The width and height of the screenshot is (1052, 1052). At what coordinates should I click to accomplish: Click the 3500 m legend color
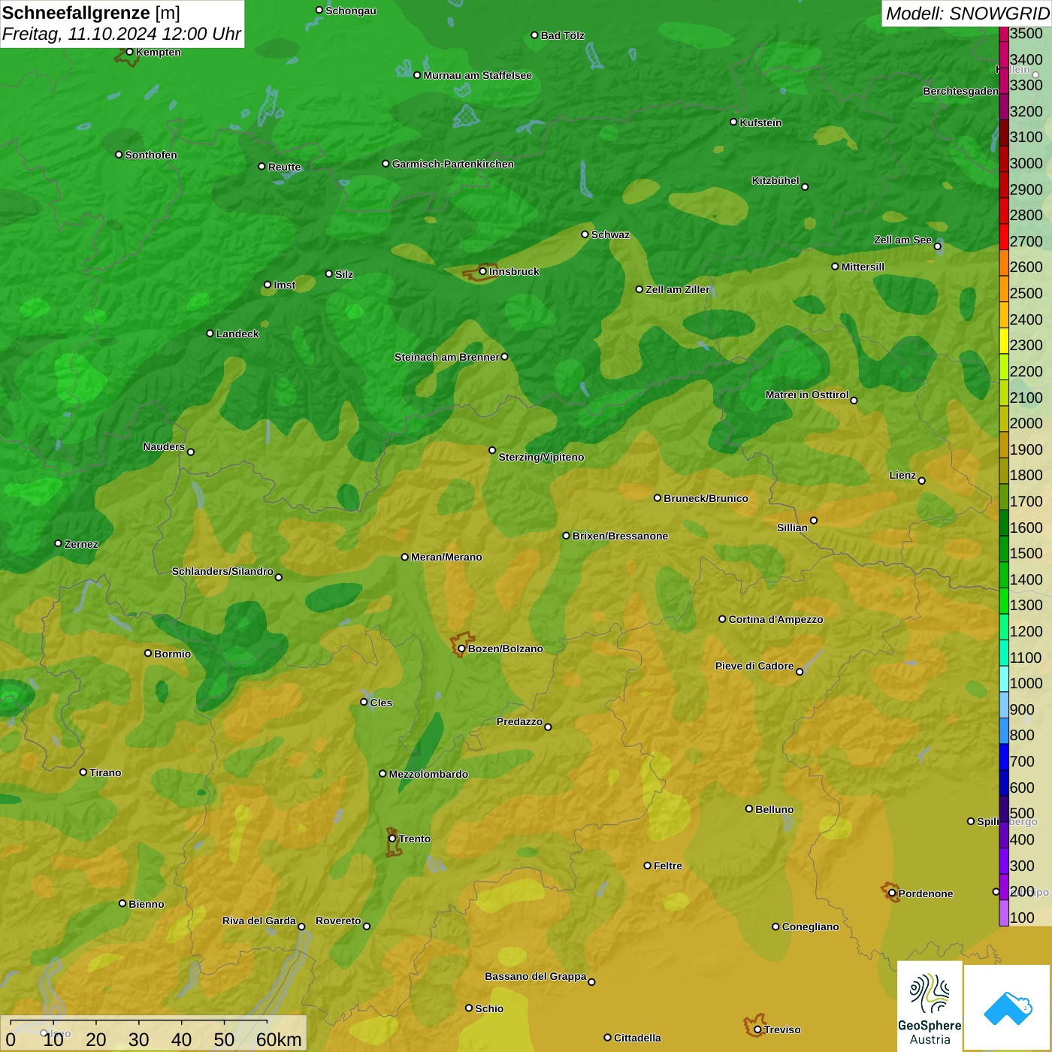[x=1004, y=33]
